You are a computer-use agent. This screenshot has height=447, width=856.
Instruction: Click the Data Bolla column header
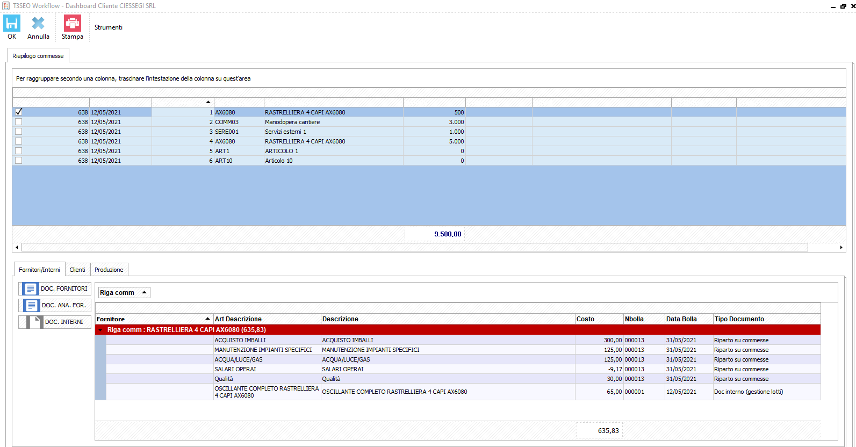(689, 319)
